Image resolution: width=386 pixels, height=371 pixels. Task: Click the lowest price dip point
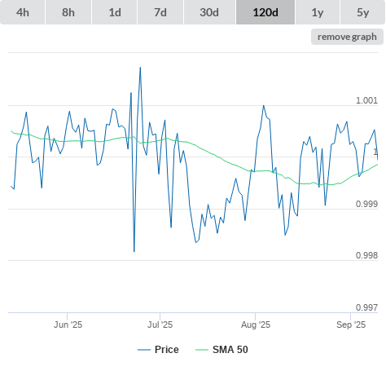[134, 251]
